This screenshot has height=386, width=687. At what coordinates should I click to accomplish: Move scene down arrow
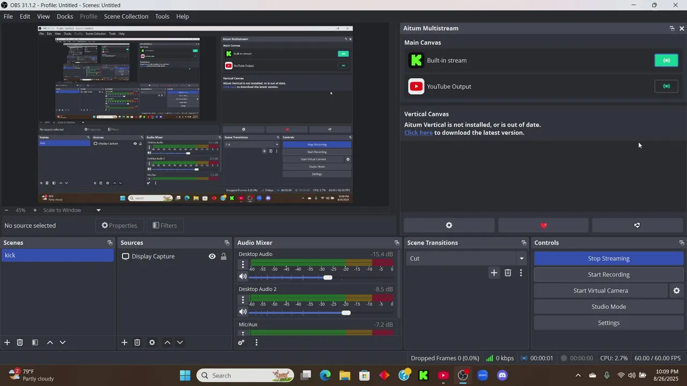(63, 342)
